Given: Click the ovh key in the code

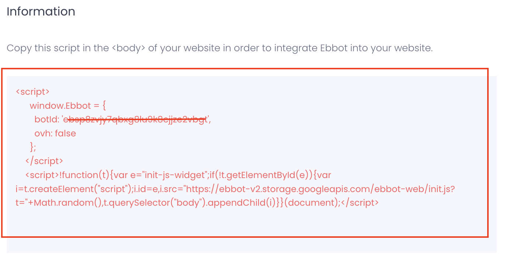Looking at the screenshot, I should [x=42, y=133].
